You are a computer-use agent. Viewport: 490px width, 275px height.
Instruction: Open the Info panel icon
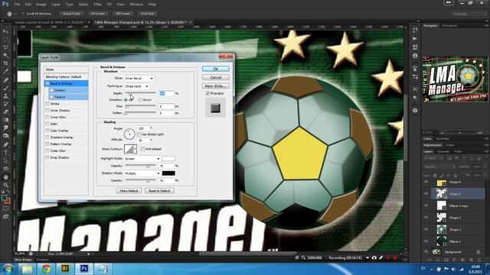tap(415, 56)
